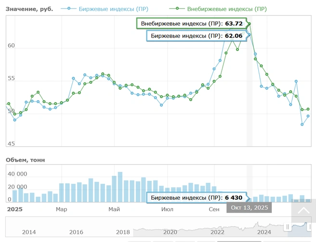Click the green legend marker icon
The width and height of the screenshot is (316, 242).
click(177, 9)
